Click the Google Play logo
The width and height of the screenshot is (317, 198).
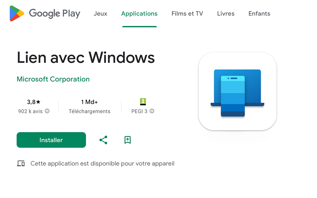point(45,13)
